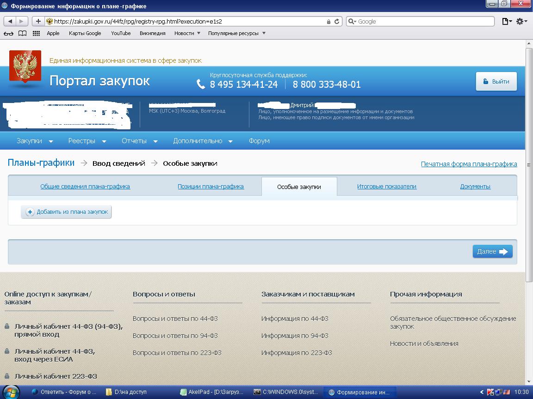Open the page menu document icon
Viewport: 533px width, 399px height.
pyautogui.click(x=507, y=21)
